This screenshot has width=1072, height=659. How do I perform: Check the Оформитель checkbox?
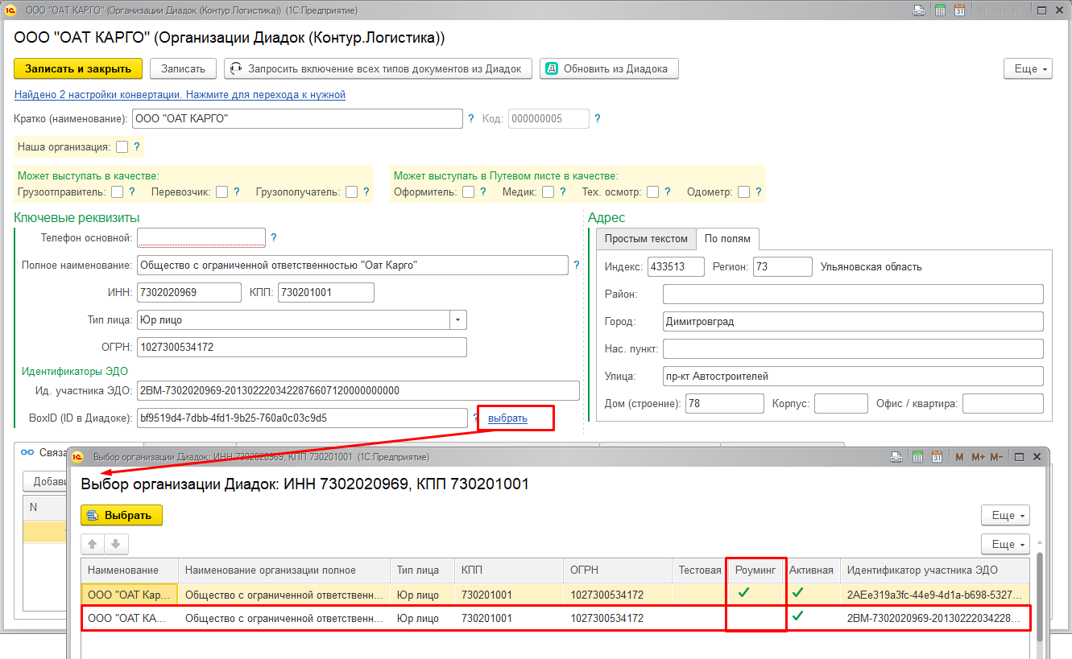click(469, 192)
